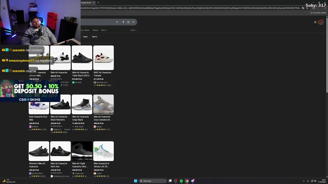Open Nike Huarache 9 Varsity LAX title

click(102, 165)
